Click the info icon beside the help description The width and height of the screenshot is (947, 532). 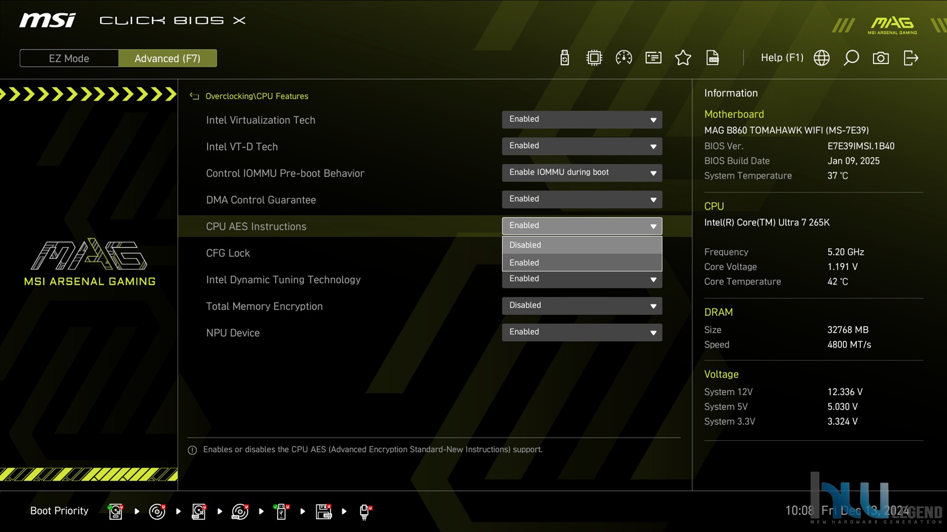pos(192,450)
